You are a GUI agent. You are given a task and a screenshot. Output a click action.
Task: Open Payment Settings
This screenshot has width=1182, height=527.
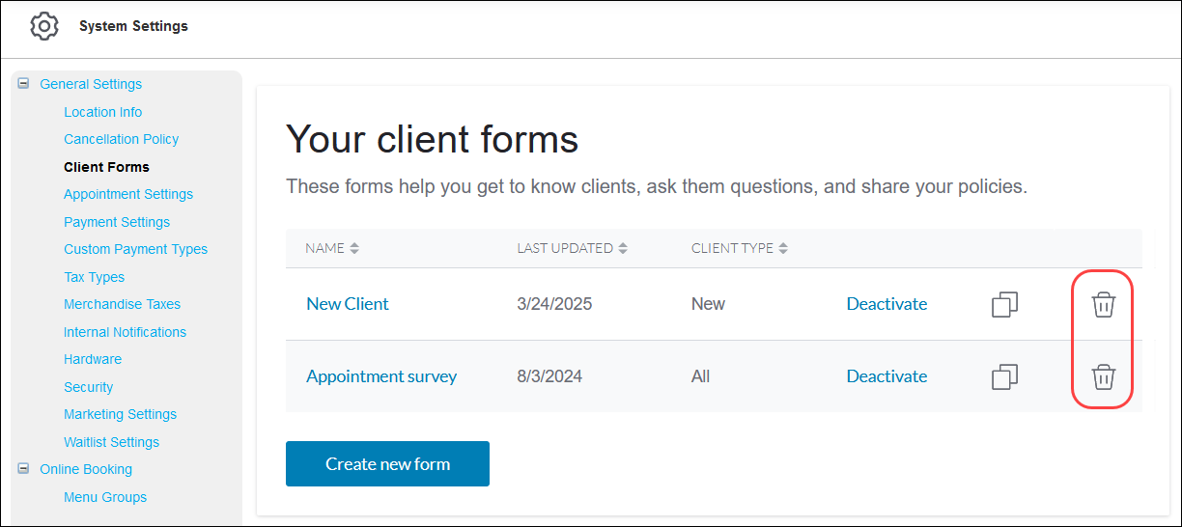point(117,222)
